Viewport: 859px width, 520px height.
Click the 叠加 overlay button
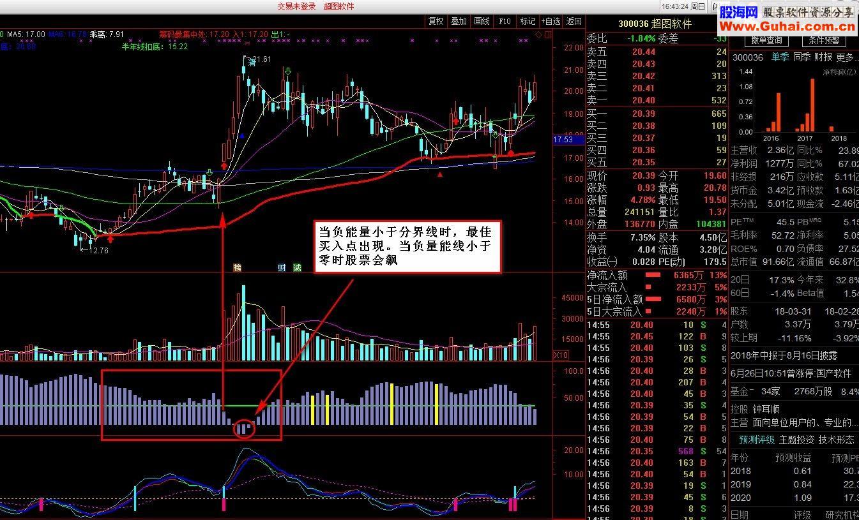459,21
